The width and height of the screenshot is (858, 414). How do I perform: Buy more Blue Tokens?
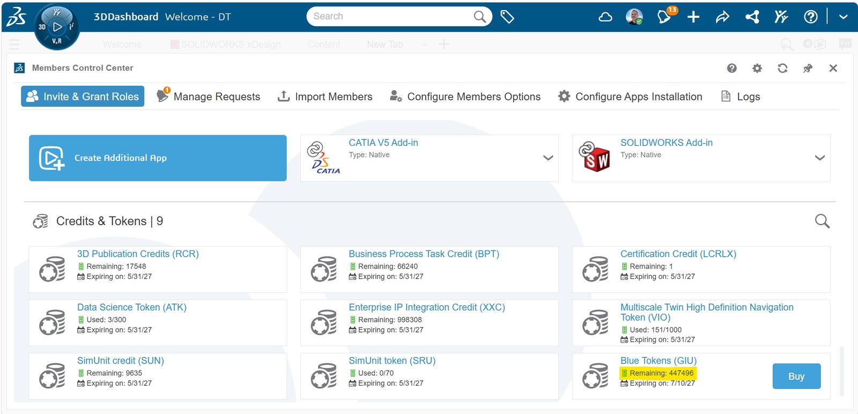796,376
